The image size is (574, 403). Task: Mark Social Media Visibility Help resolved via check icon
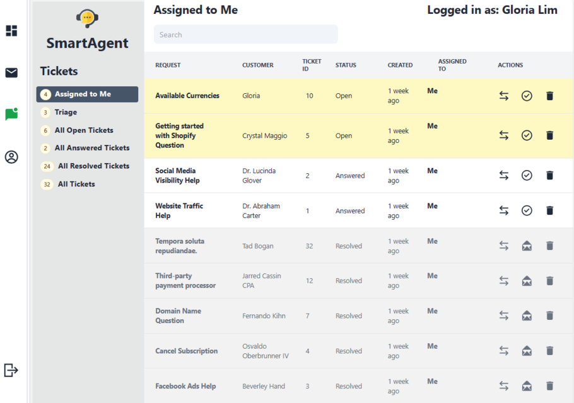tap(527, 175)
